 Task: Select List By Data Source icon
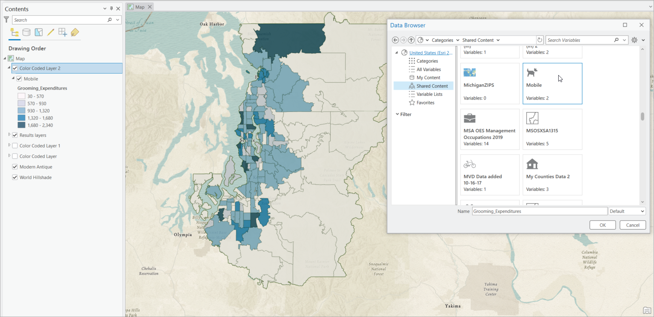pos(26,32)
